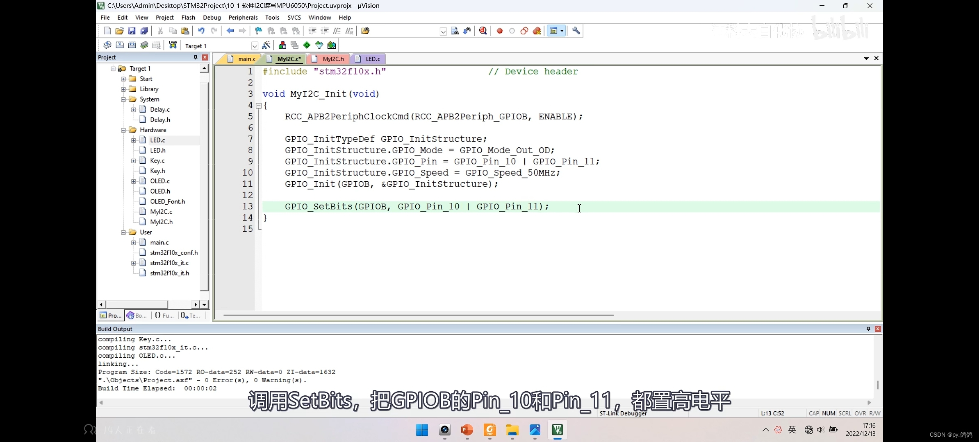Image resolution: width=979 pixels, height=442 pixels.
Task: Open a file using the folder icon
Action: [119, 31]
